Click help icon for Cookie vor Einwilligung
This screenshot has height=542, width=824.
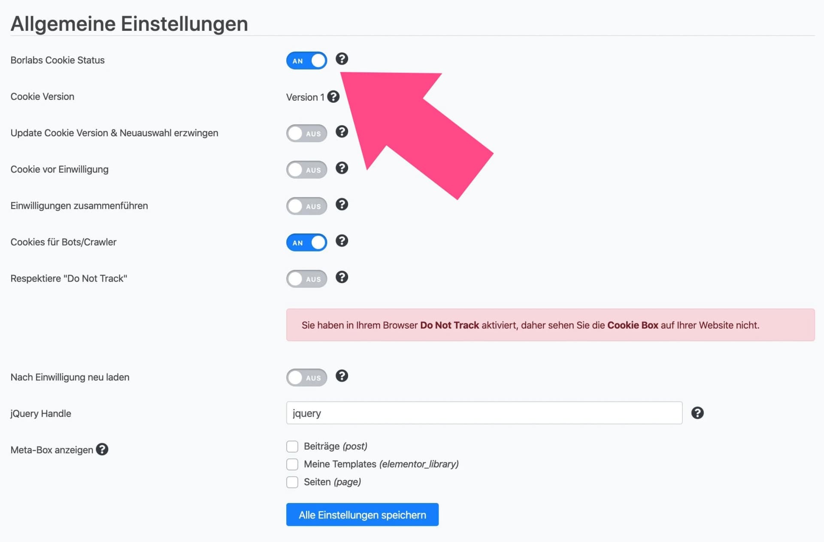click(x=342, y=168)
